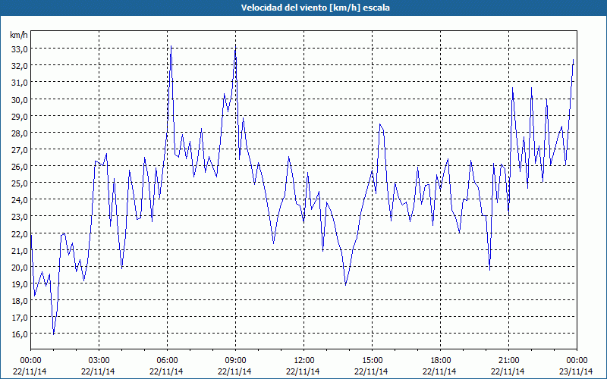Click the 09:00 time axis label
The image size is (607, 379).
(236, 361)
